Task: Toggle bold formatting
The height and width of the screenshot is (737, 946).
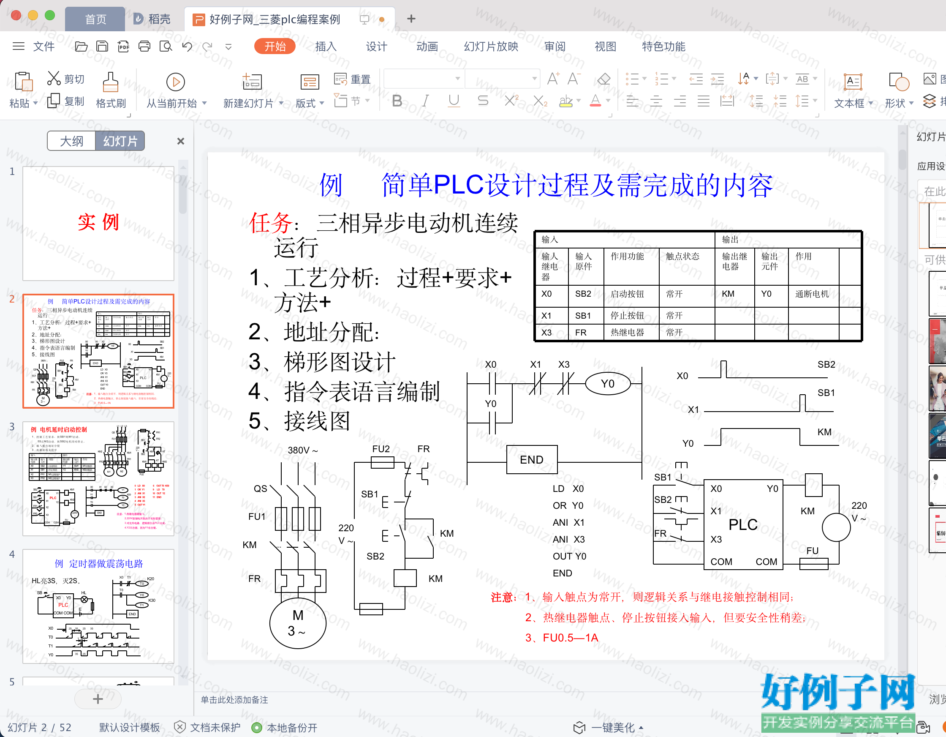Action: [397, 101]
